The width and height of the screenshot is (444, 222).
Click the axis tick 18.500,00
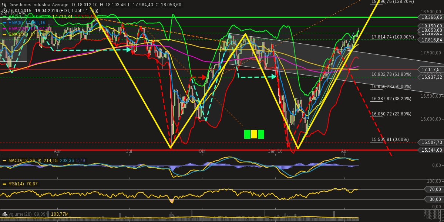(x=430, y=12)
